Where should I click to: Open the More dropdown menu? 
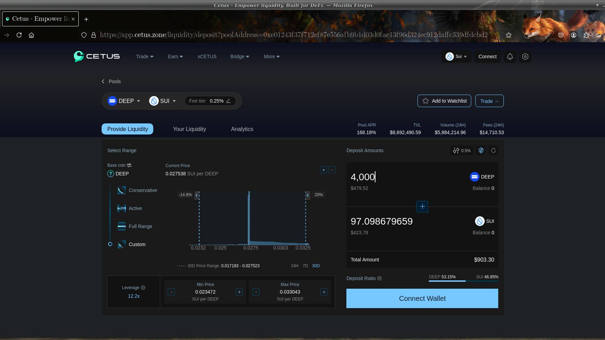(x=271, y=56)
